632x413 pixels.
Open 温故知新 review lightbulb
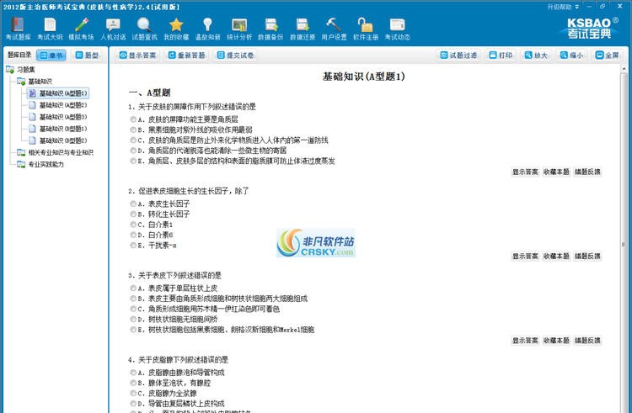coord(207,29)
